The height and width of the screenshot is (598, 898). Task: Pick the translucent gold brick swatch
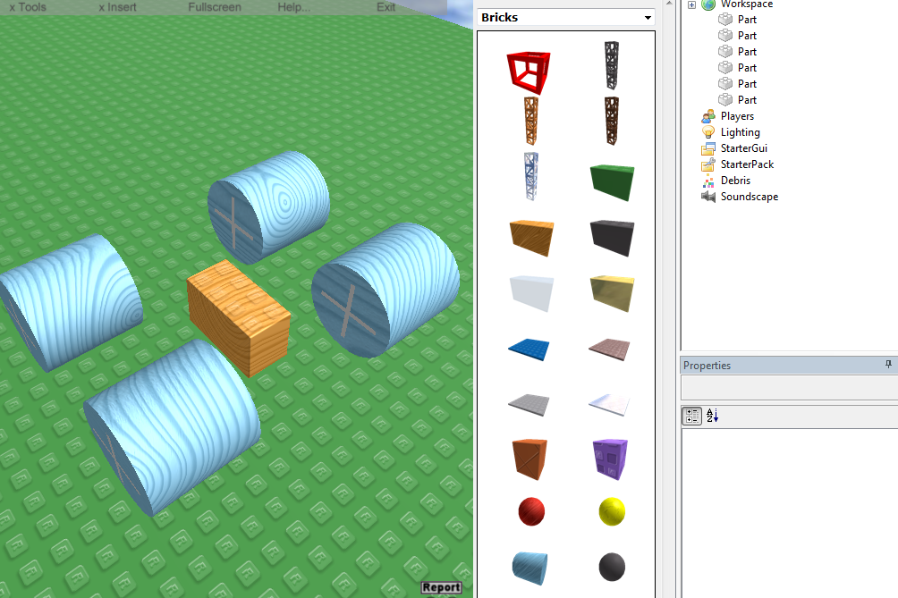612,292
